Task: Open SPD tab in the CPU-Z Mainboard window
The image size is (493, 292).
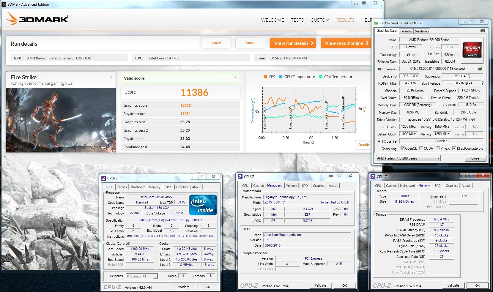Action: [305, 186]
